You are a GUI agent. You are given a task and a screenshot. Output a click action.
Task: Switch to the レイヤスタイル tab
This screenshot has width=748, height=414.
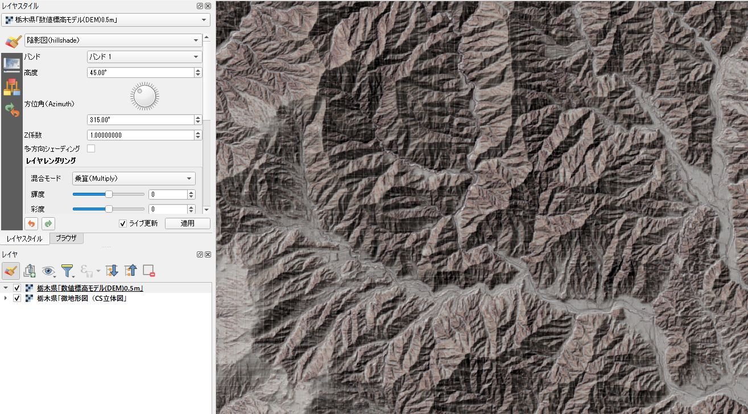pyautogui.click(x=24, y=239)
